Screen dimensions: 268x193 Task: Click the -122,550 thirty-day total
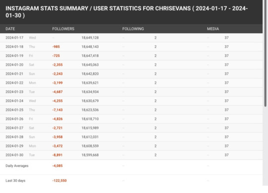60,181
